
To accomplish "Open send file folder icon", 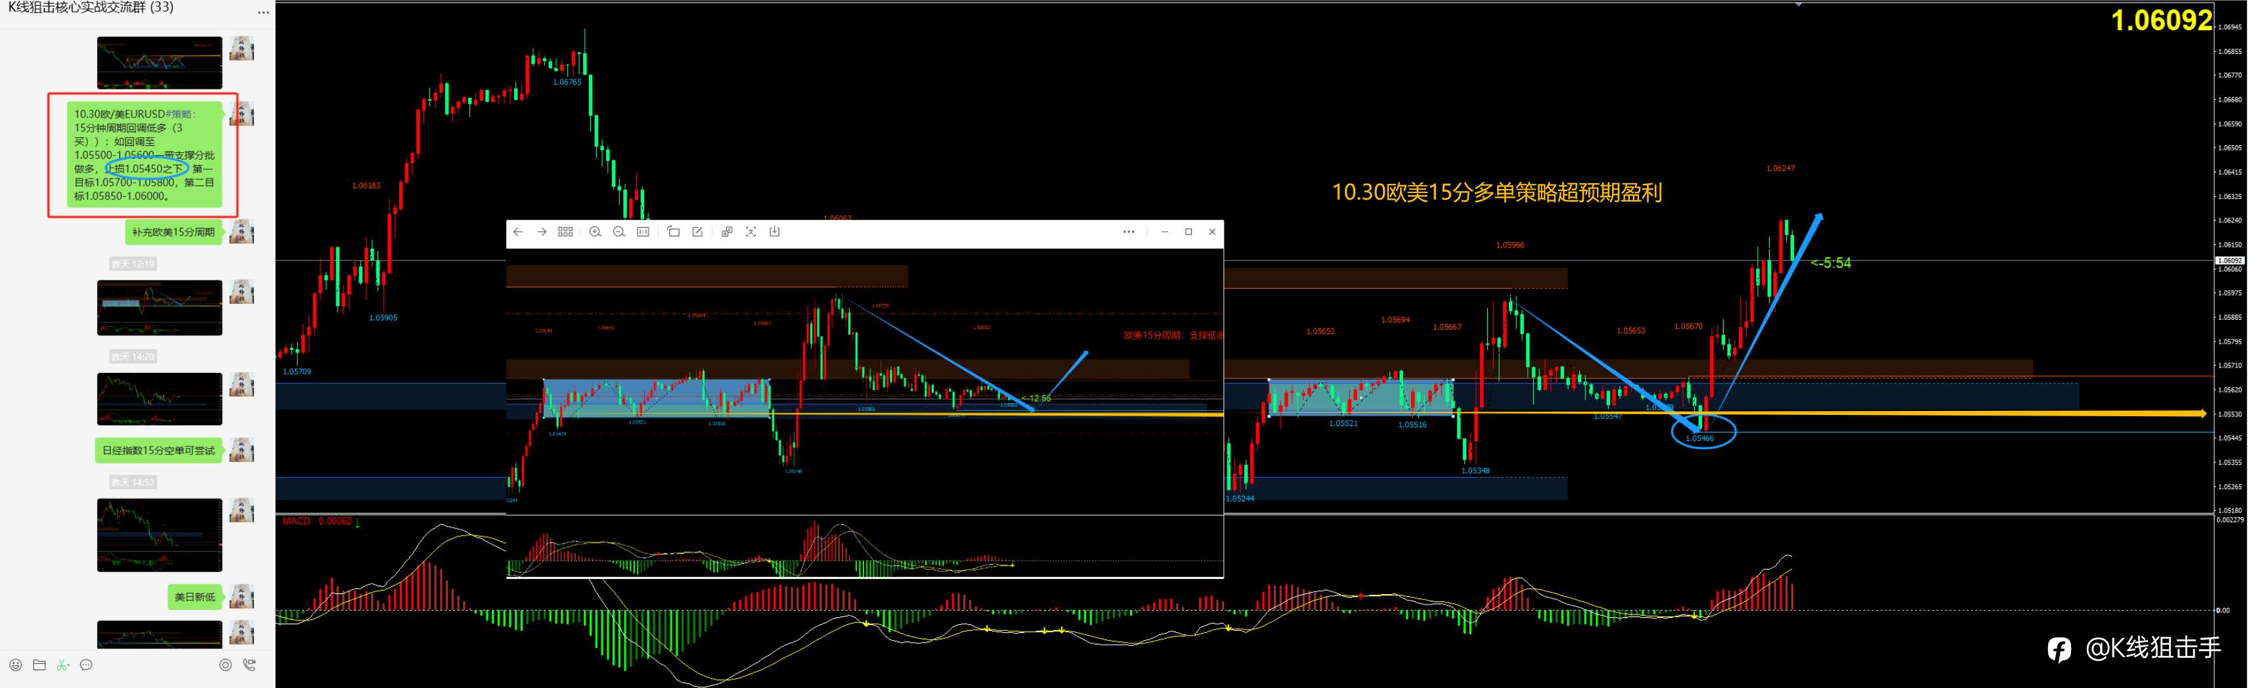I will [x=39, y=665].
